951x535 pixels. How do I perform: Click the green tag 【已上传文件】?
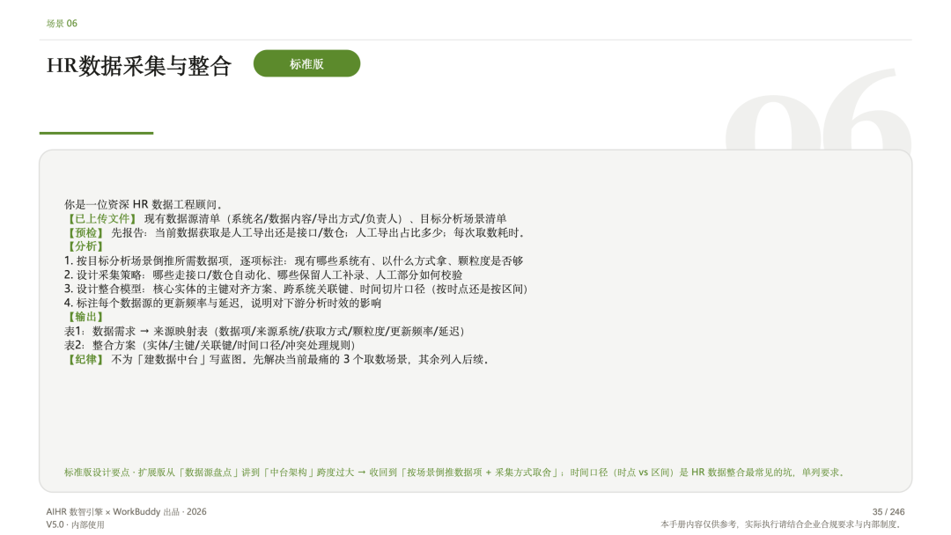(101, 219)
